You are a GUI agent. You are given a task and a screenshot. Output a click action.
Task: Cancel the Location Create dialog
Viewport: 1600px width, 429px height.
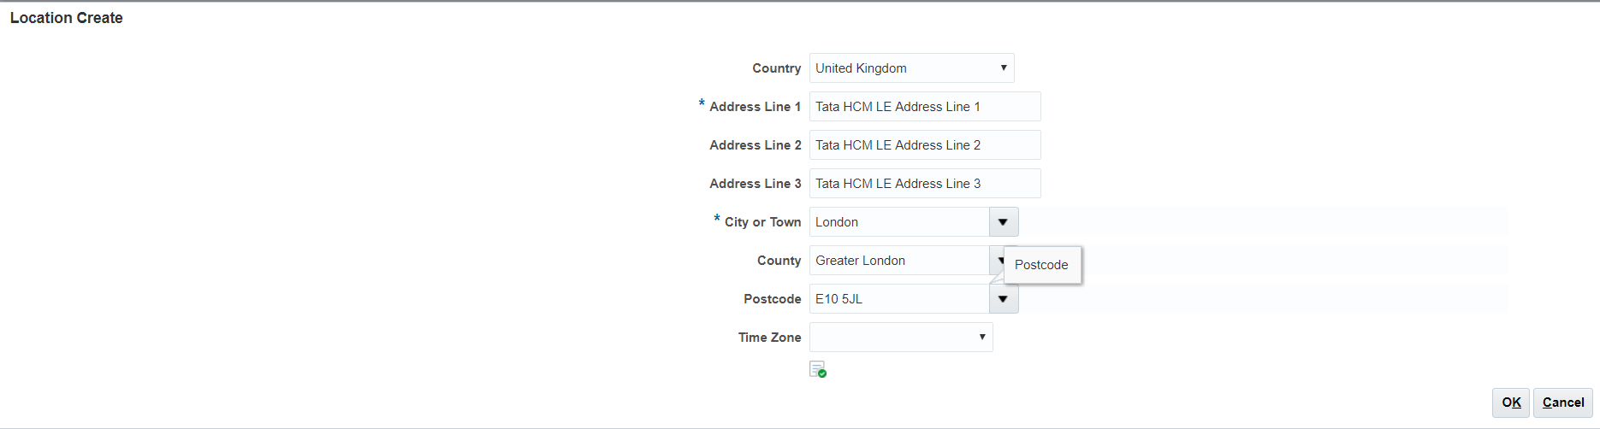[x=1562, y=403]
